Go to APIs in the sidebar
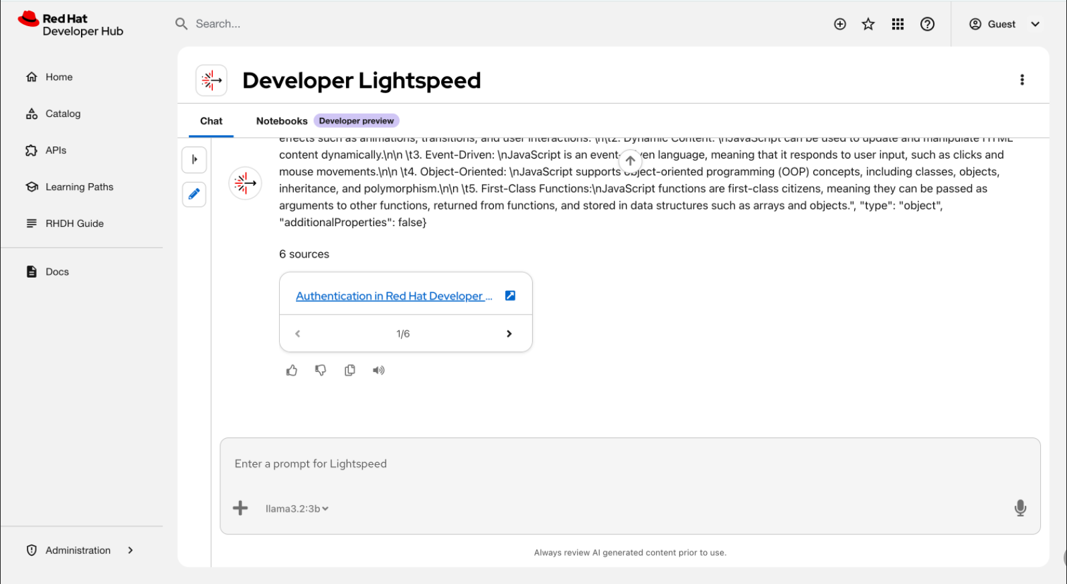Image resolution: width=1067 pixels, height=584 pixels. [46, 151]
